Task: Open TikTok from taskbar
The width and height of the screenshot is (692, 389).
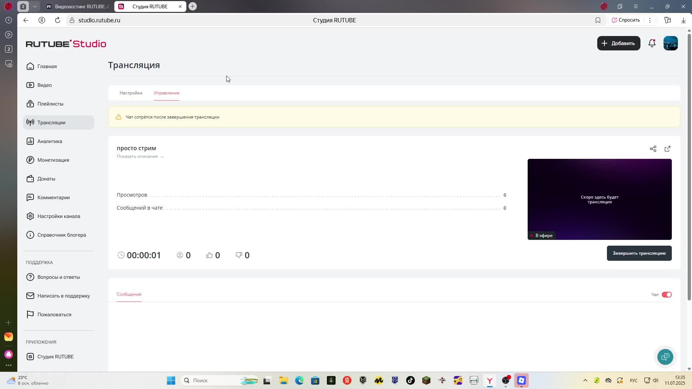Action: [410, 380]
